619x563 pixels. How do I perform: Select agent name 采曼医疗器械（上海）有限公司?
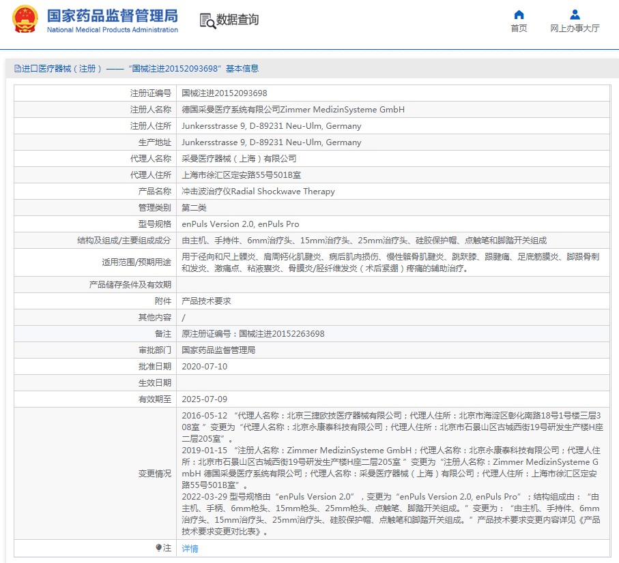(239, 159)
